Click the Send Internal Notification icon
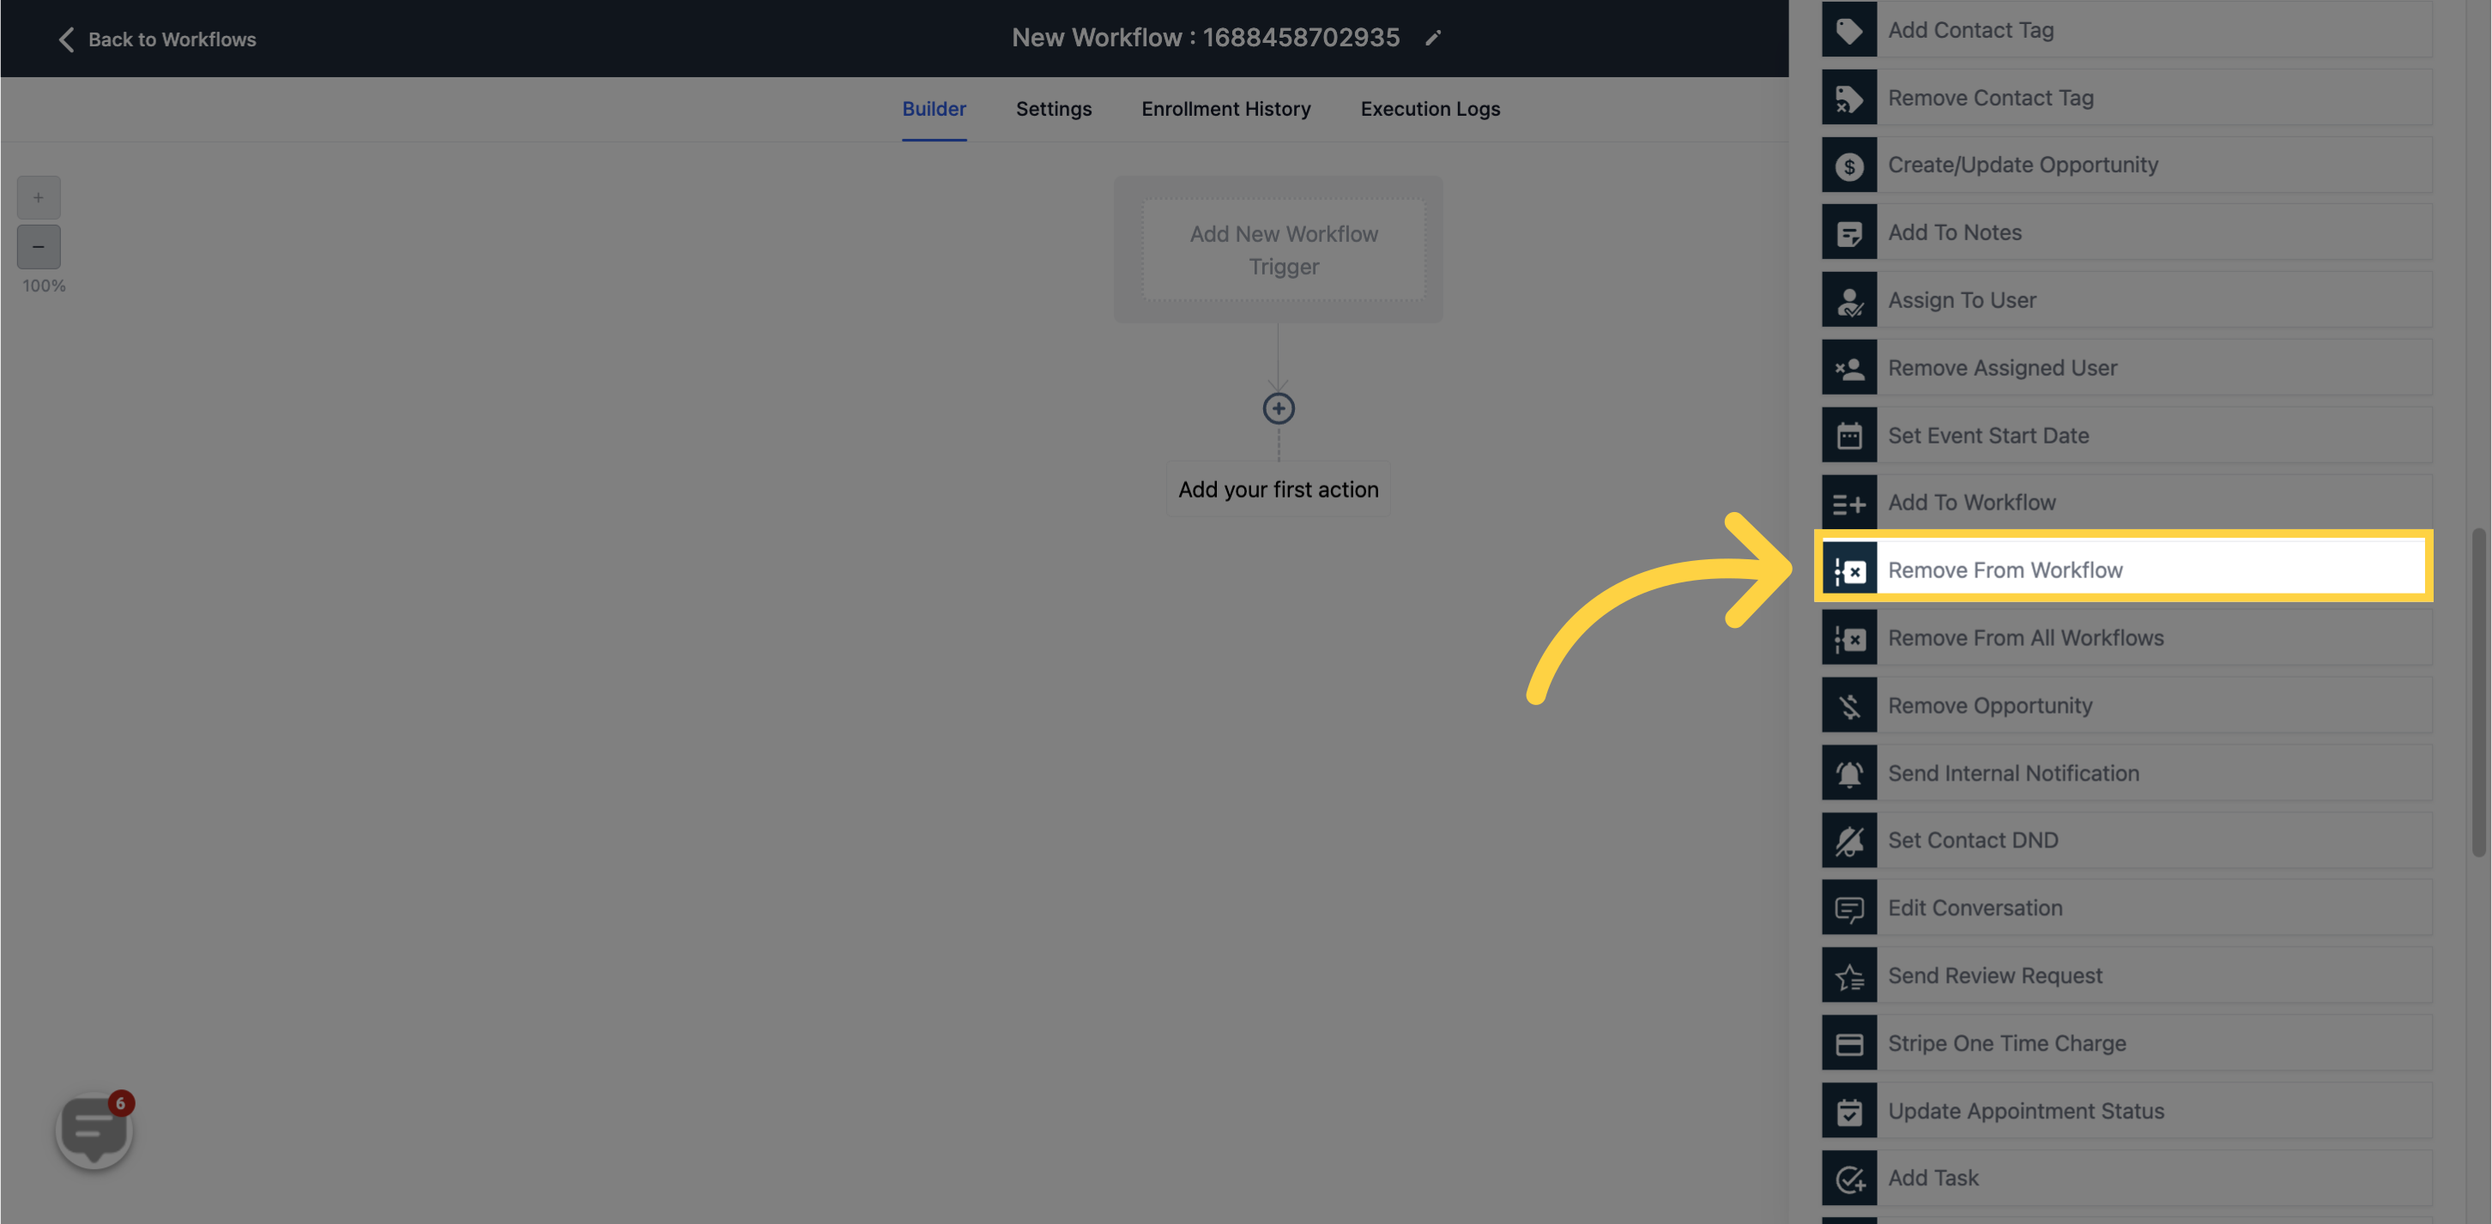The width and height of the screenshot is (2492, 1224). 1848,772
